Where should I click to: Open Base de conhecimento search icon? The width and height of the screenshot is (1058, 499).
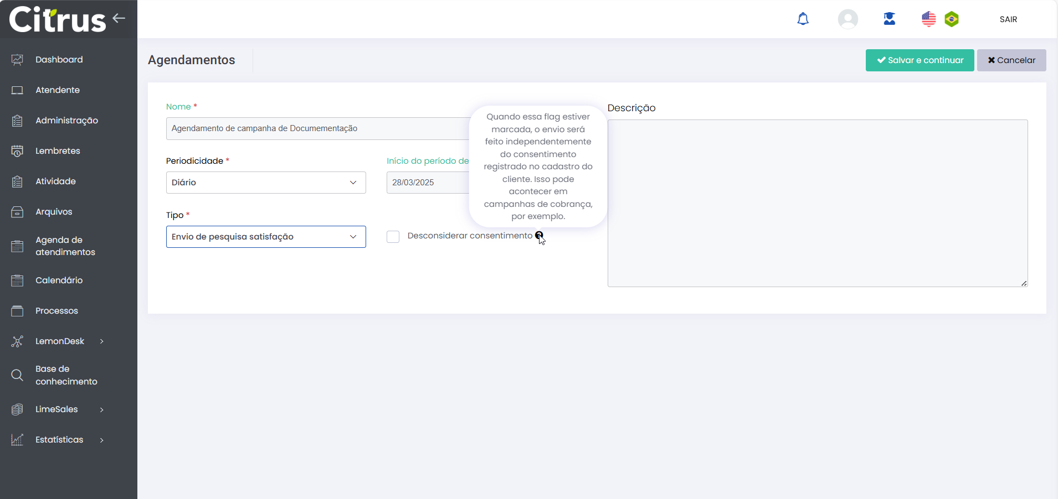(17, 375)
